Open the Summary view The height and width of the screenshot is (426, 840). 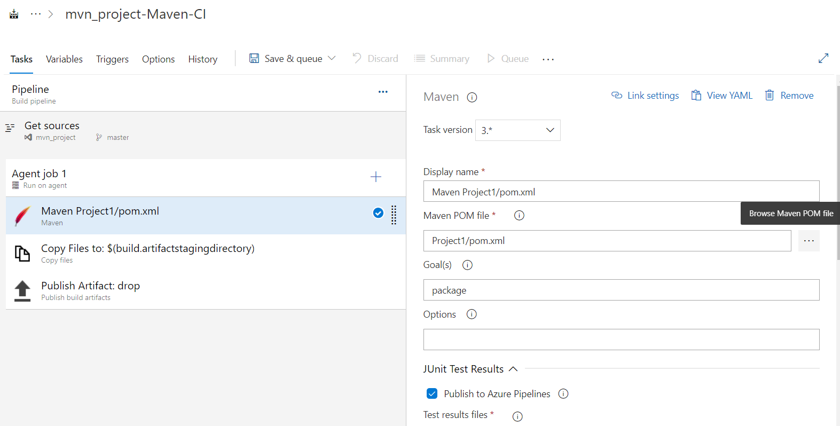[x=442, y=59]
